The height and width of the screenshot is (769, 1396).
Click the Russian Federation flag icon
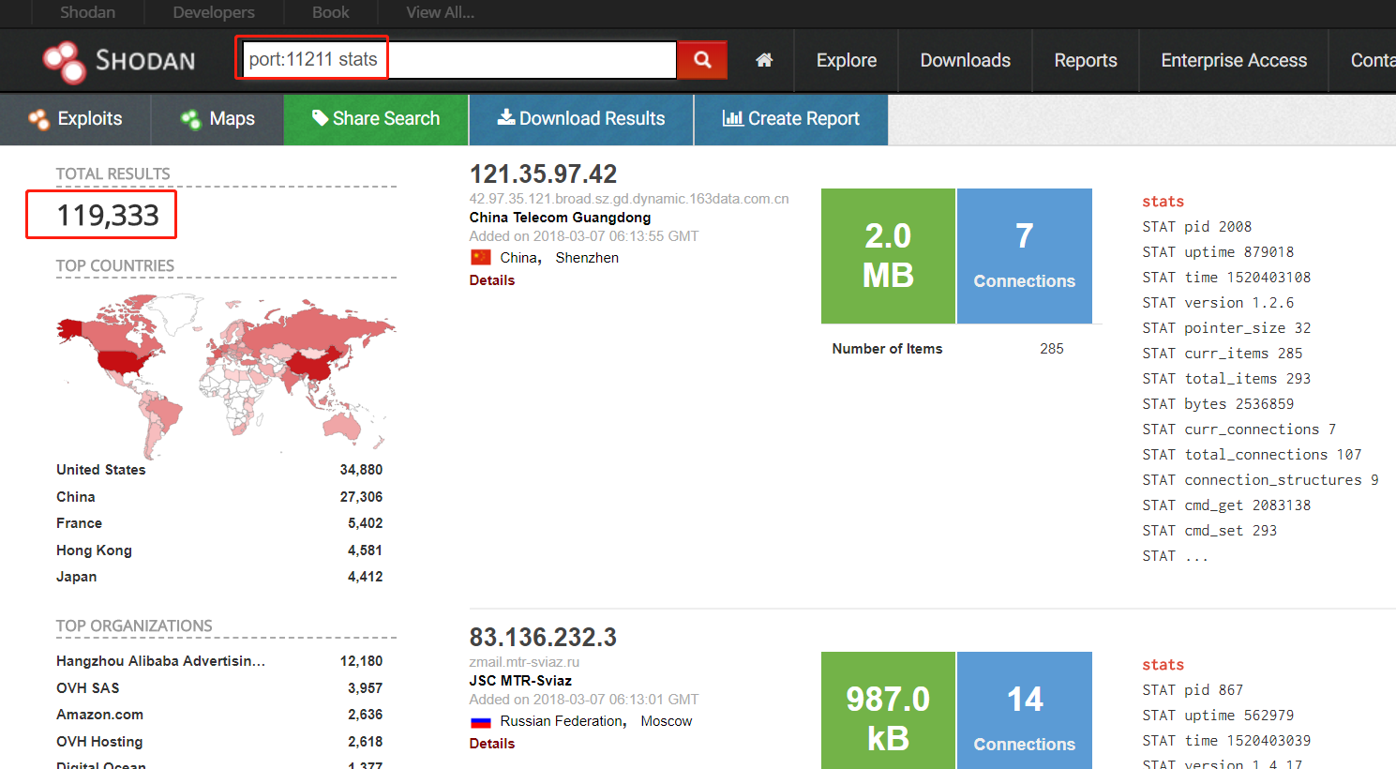point(480,721)
